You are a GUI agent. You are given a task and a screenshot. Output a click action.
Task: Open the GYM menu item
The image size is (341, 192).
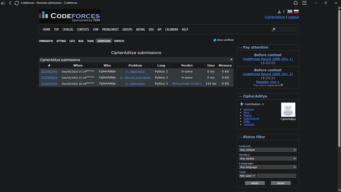(x=95, y=30)
